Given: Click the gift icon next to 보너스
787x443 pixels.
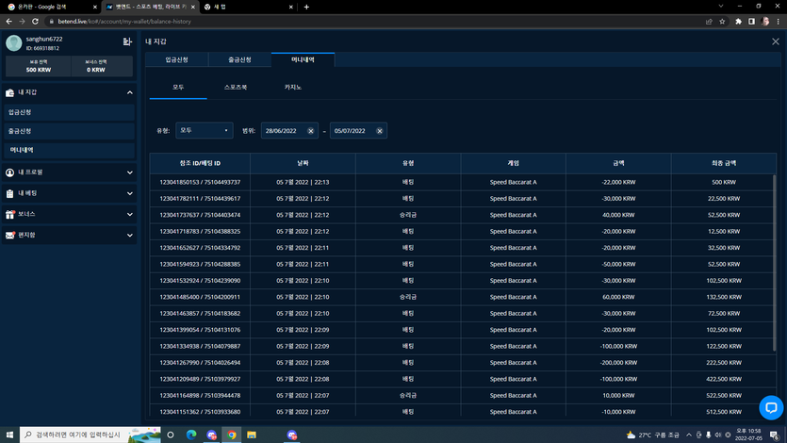Looking at the screenshot, I should click(x=9, y=214).
